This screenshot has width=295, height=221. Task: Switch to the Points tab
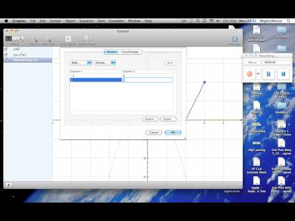pos(112,52)
